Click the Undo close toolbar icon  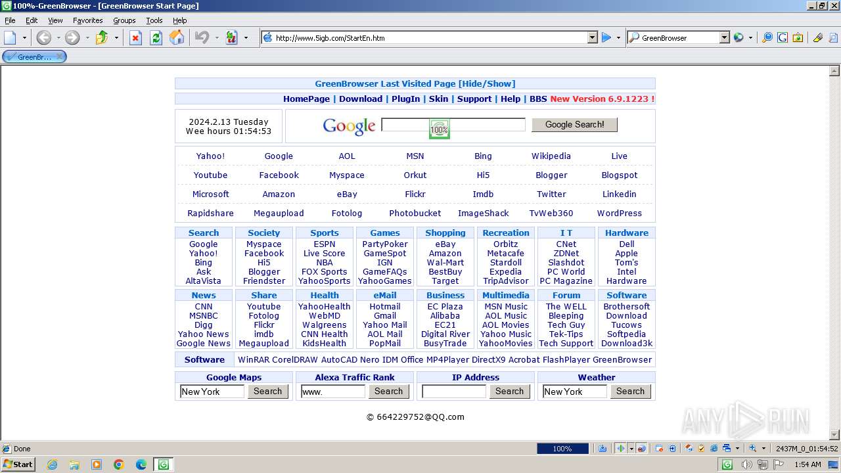click(202, 37)
